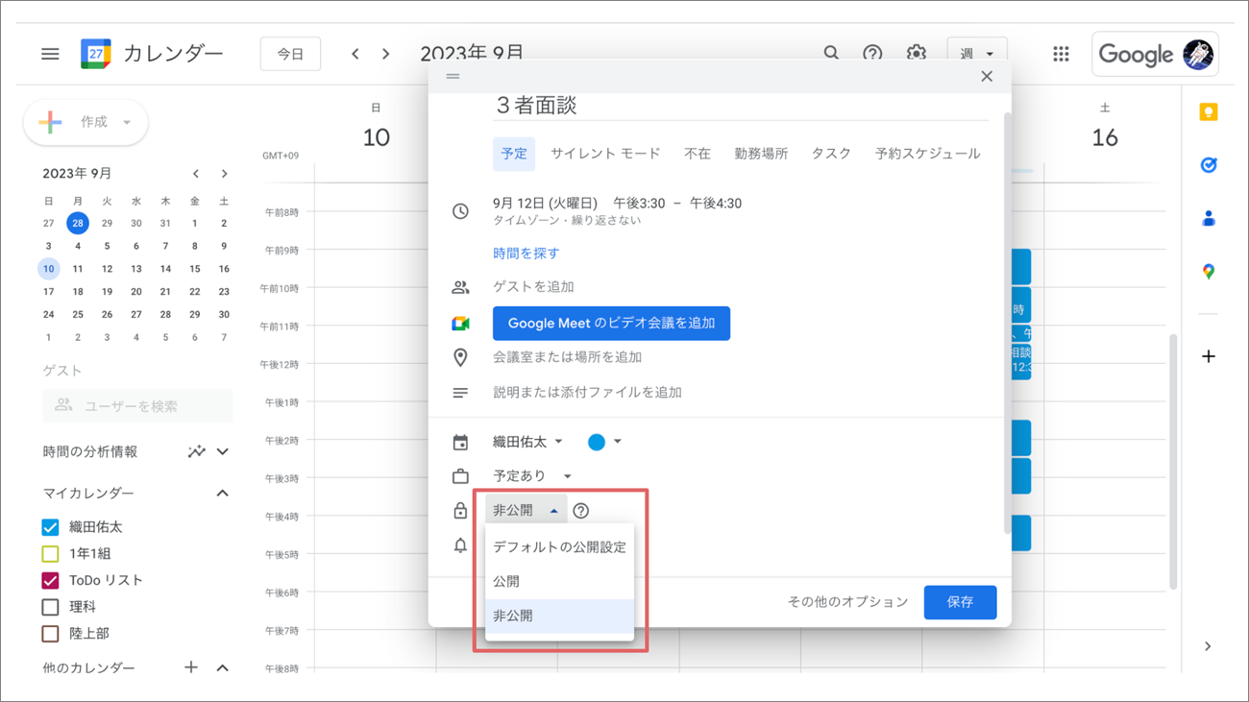Click the blue event color circle
The height and width of the screenshot is (702, 1249).
point(597,442)
